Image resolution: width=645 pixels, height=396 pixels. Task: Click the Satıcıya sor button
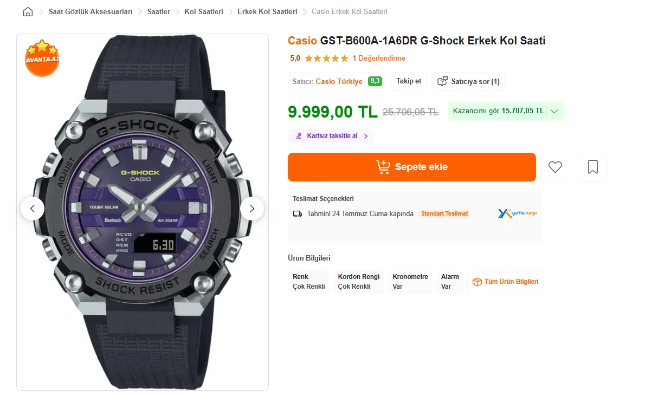tap(468, 81)
